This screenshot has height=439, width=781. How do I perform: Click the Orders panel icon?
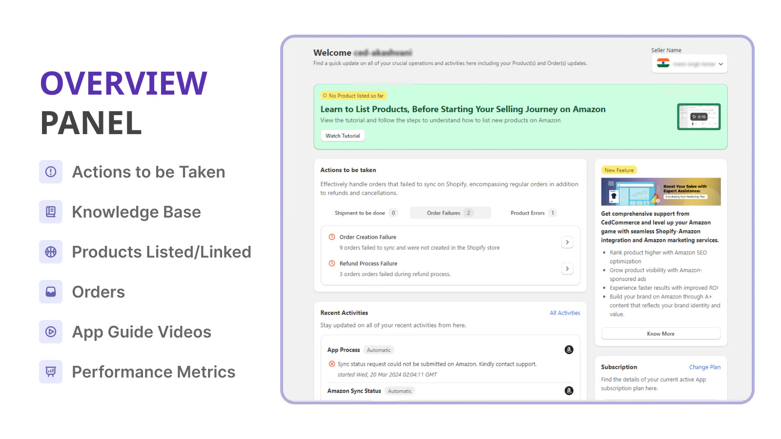coord(51,292)
